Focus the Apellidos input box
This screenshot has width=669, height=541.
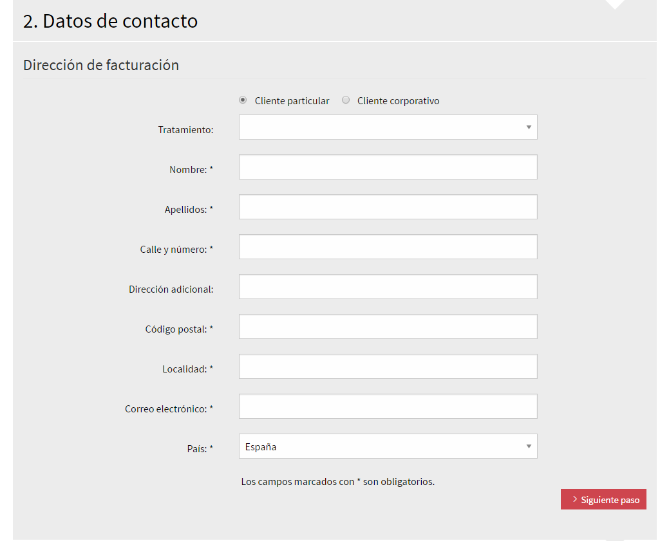pyautogui.click(x=388, y=207)
